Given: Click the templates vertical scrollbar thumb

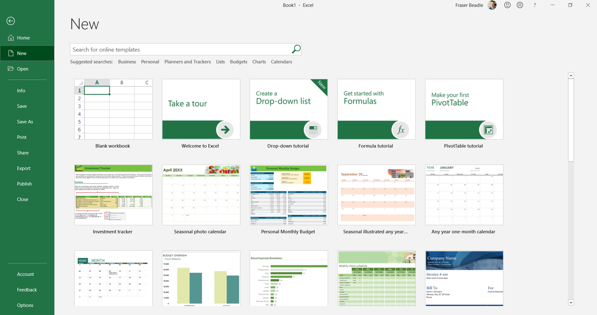Looking at the screenshot, I should pos(571,120).
